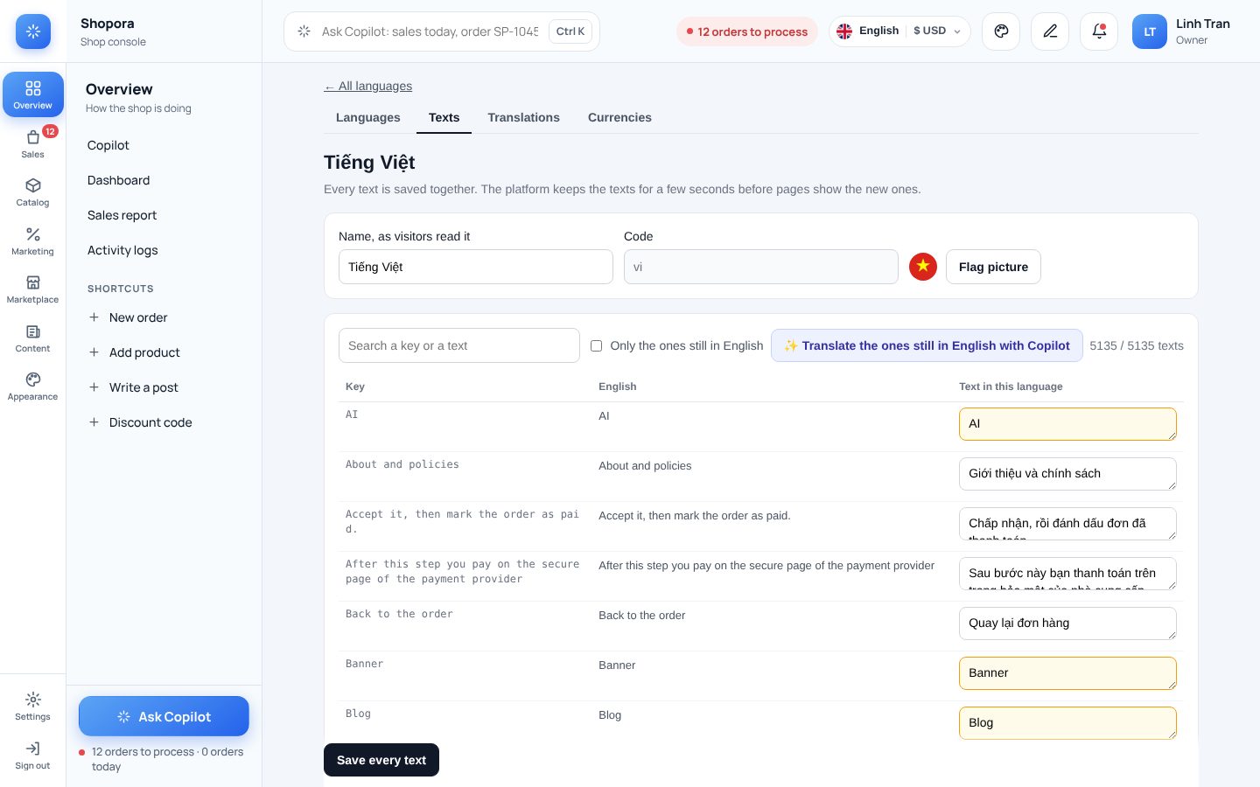This screenshot has width=1260, height=787.
Task: Open the Sales section in the sidebar
Action: pyautogui.click(x=32, y=143)
